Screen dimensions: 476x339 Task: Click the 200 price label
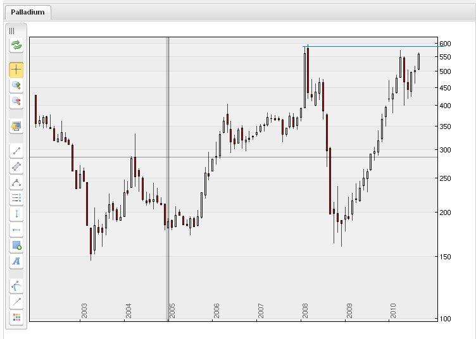pyautogui.click(x=445, y=213)
